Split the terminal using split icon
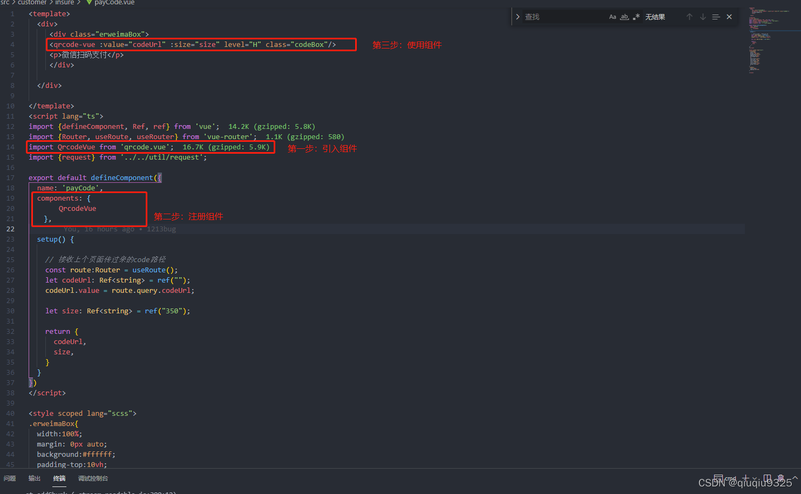 (768, 478)
